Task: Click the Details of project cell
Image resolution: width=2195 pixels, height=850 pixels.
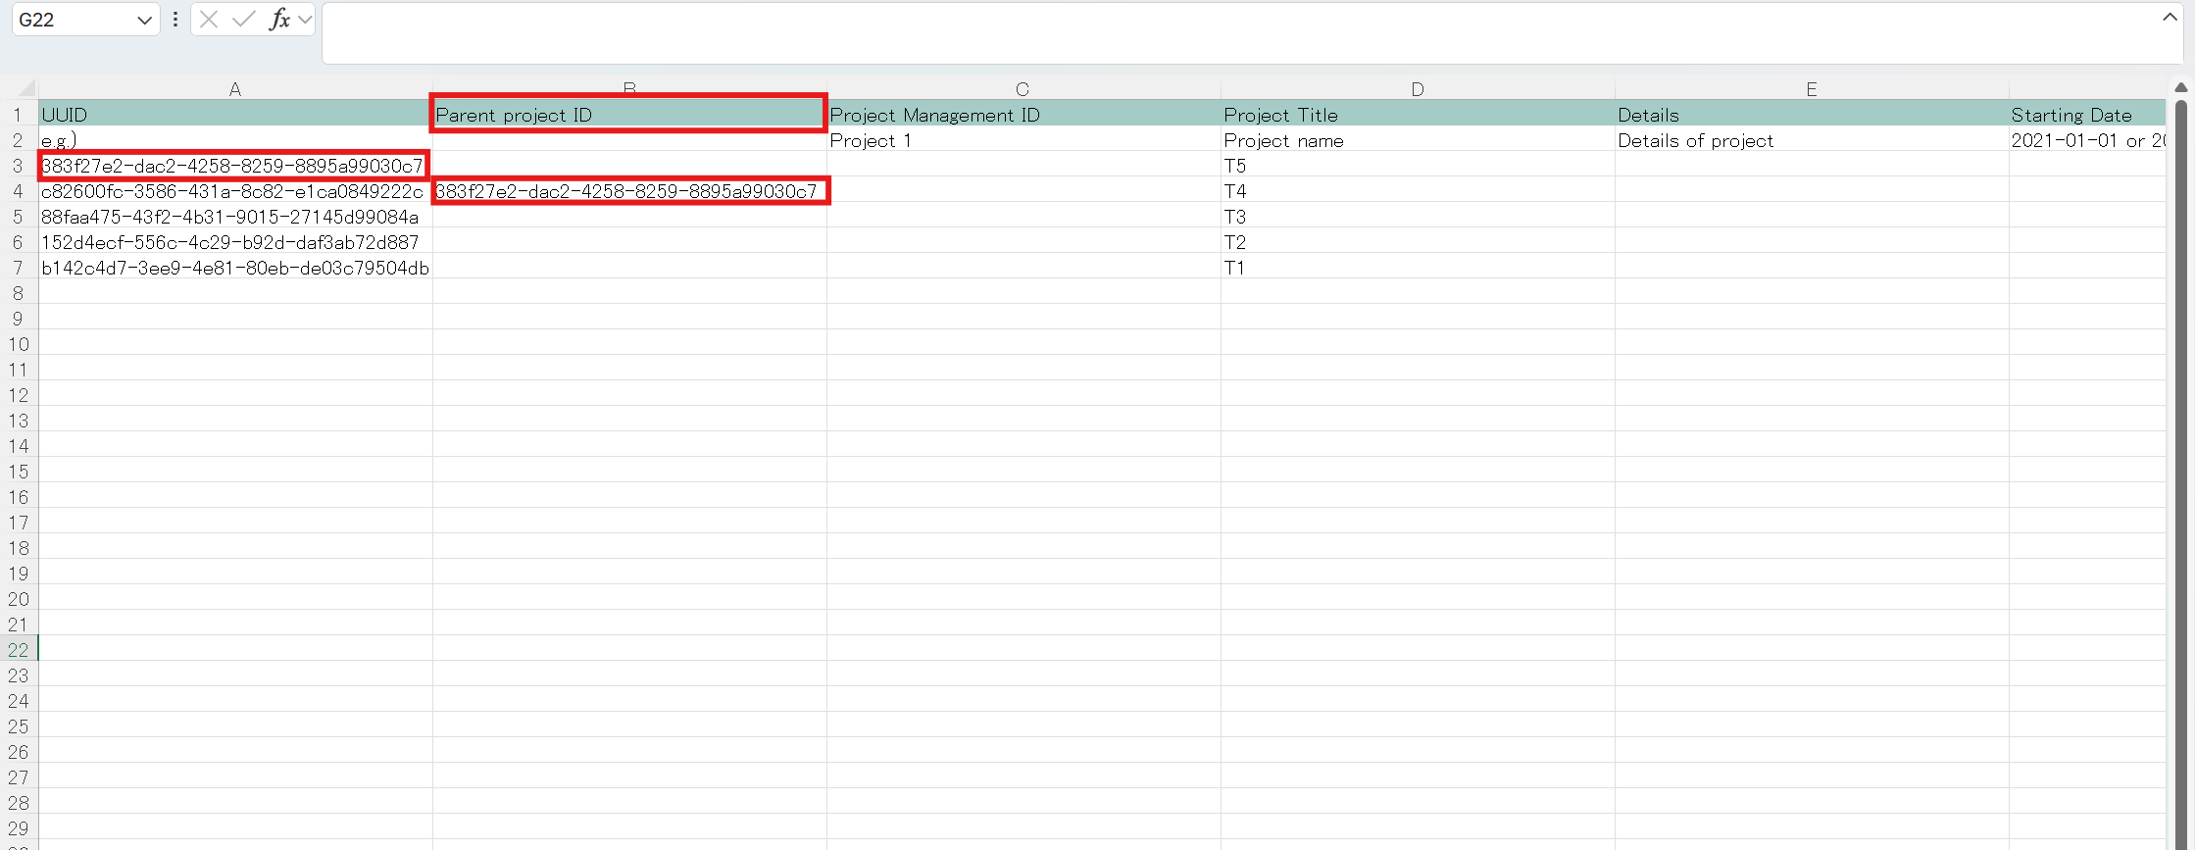Action: click(1811, 140)
